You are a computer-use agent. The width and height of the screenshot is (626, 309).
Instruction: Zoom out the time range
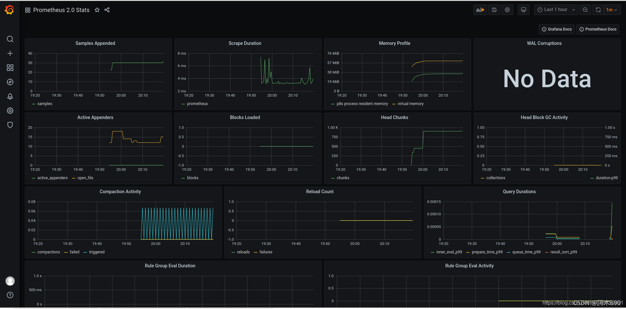click(585, 10)
